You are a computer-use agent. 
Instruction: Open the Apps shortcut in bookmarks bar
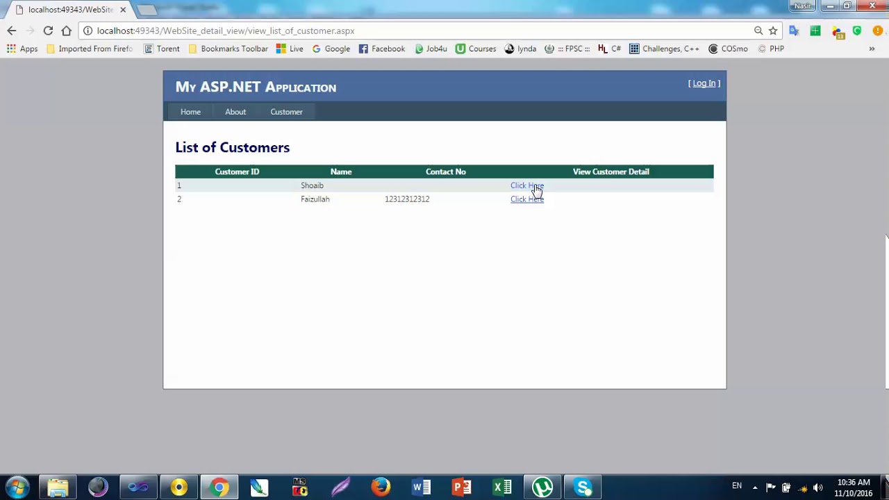tap(22, 49)
